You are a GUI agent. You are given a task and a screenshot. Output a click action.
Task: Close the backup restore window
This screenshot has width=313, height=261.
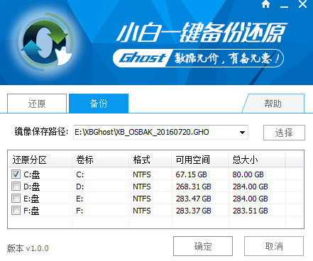click(302, 4)
